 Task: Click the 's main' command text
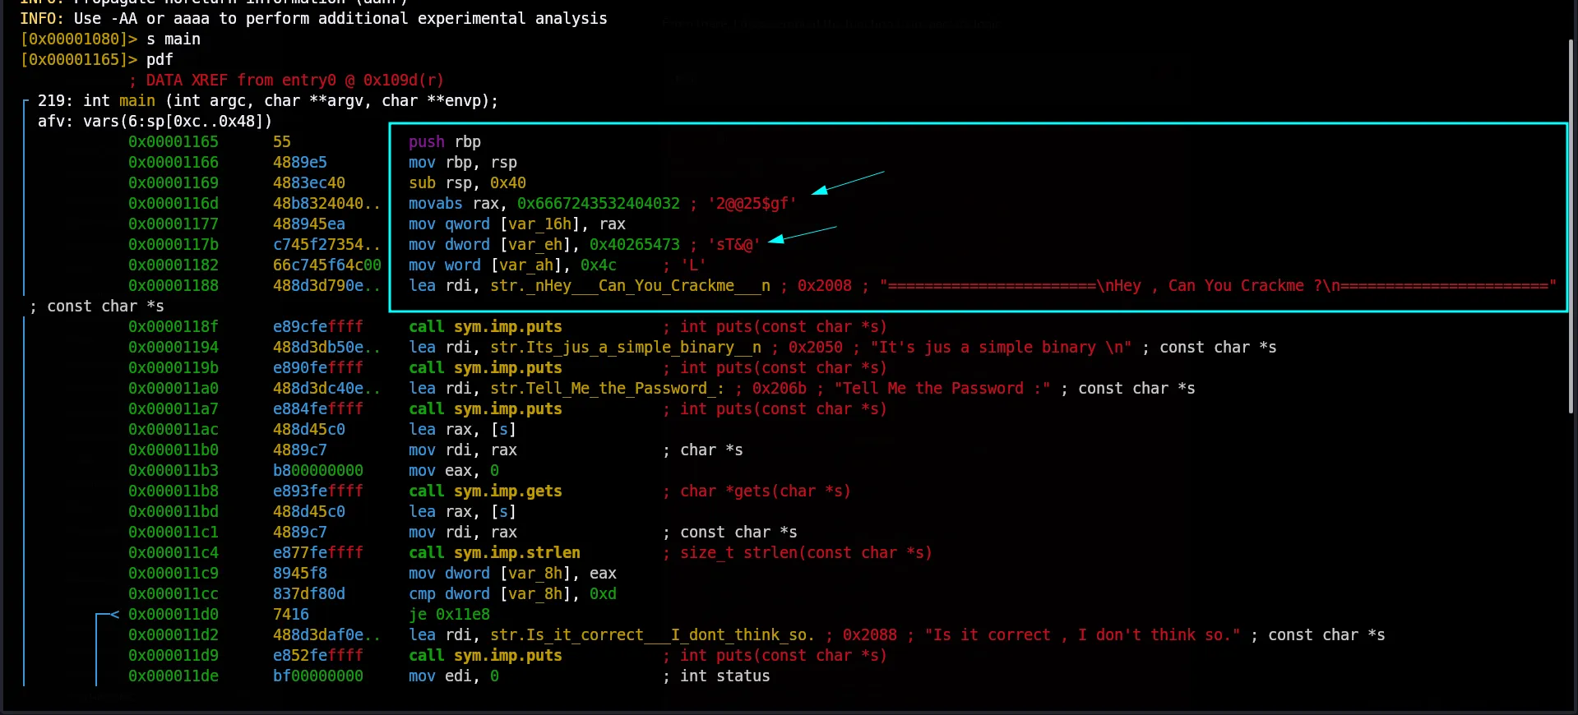coord(174,39)
